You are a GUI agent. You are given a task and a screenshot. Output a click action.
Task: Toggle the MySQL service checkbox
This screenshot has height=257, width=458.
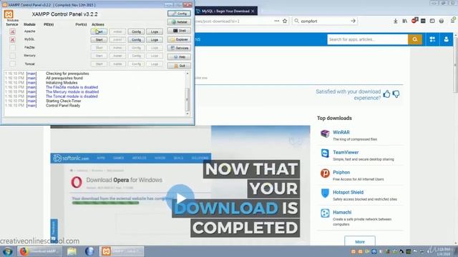tap(12, 40)
